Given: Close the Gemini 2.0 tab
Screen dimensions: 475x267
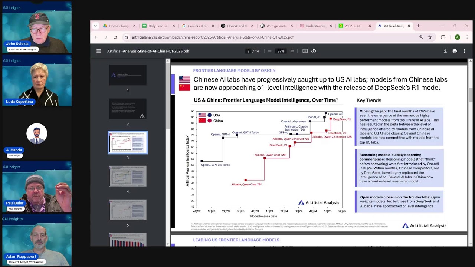Looking at the screenshot, I should pos(213,26).
